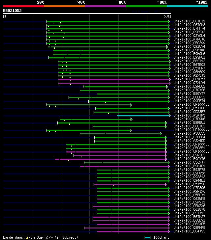Select the UniRef100_A7QYS6 hit
The width and height of the screenshot is (211, 240).
pyautogui.click(x=189, y=90)
